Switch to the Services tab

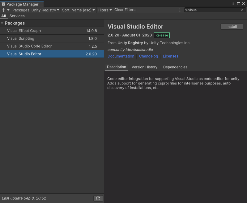(17, 16)
